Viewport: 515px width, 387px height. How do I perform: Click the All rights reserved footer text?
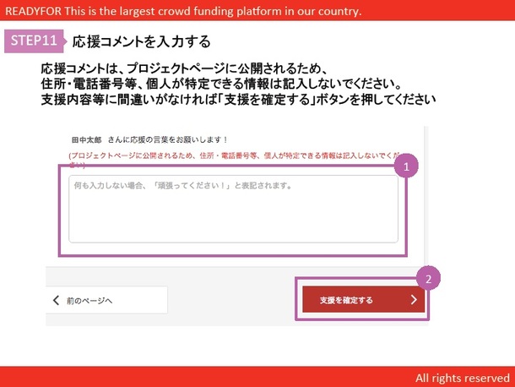click(462, 377)
